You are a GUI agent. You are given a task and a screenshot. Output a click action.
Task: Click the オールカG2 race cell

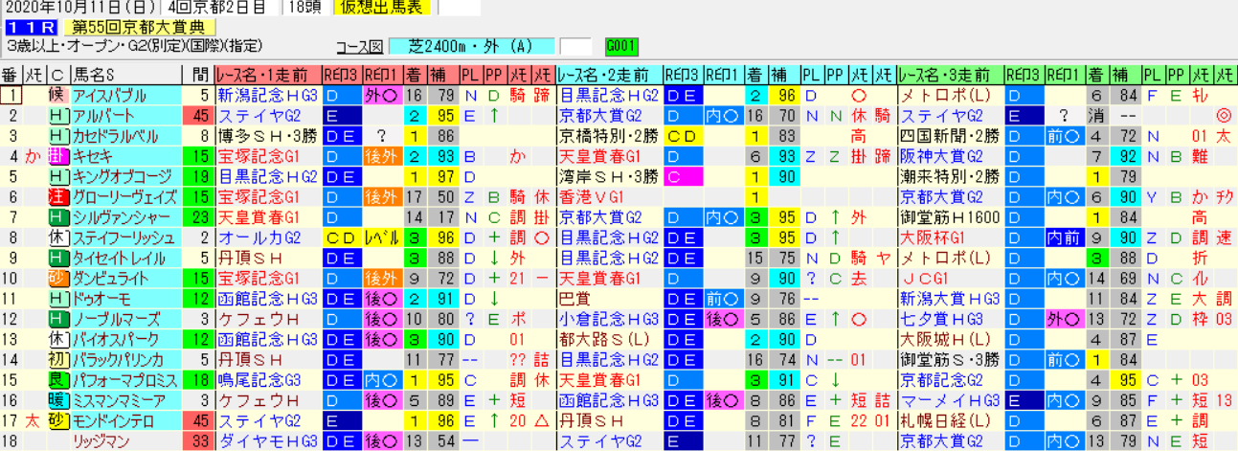[267, 237]
